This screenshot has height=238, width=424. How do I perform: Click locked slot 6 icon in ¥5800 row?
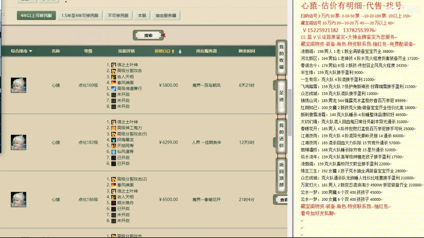point(114,95)
